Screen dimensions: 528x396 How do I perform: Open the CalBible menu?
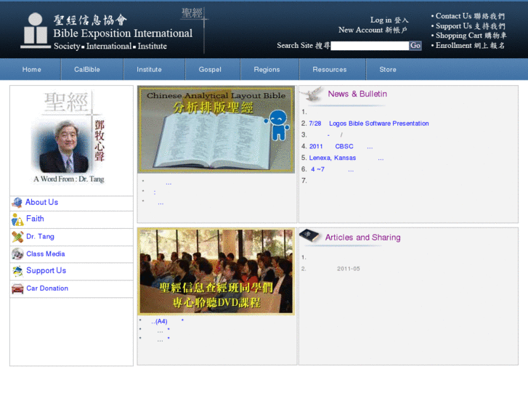coord(87,70)
